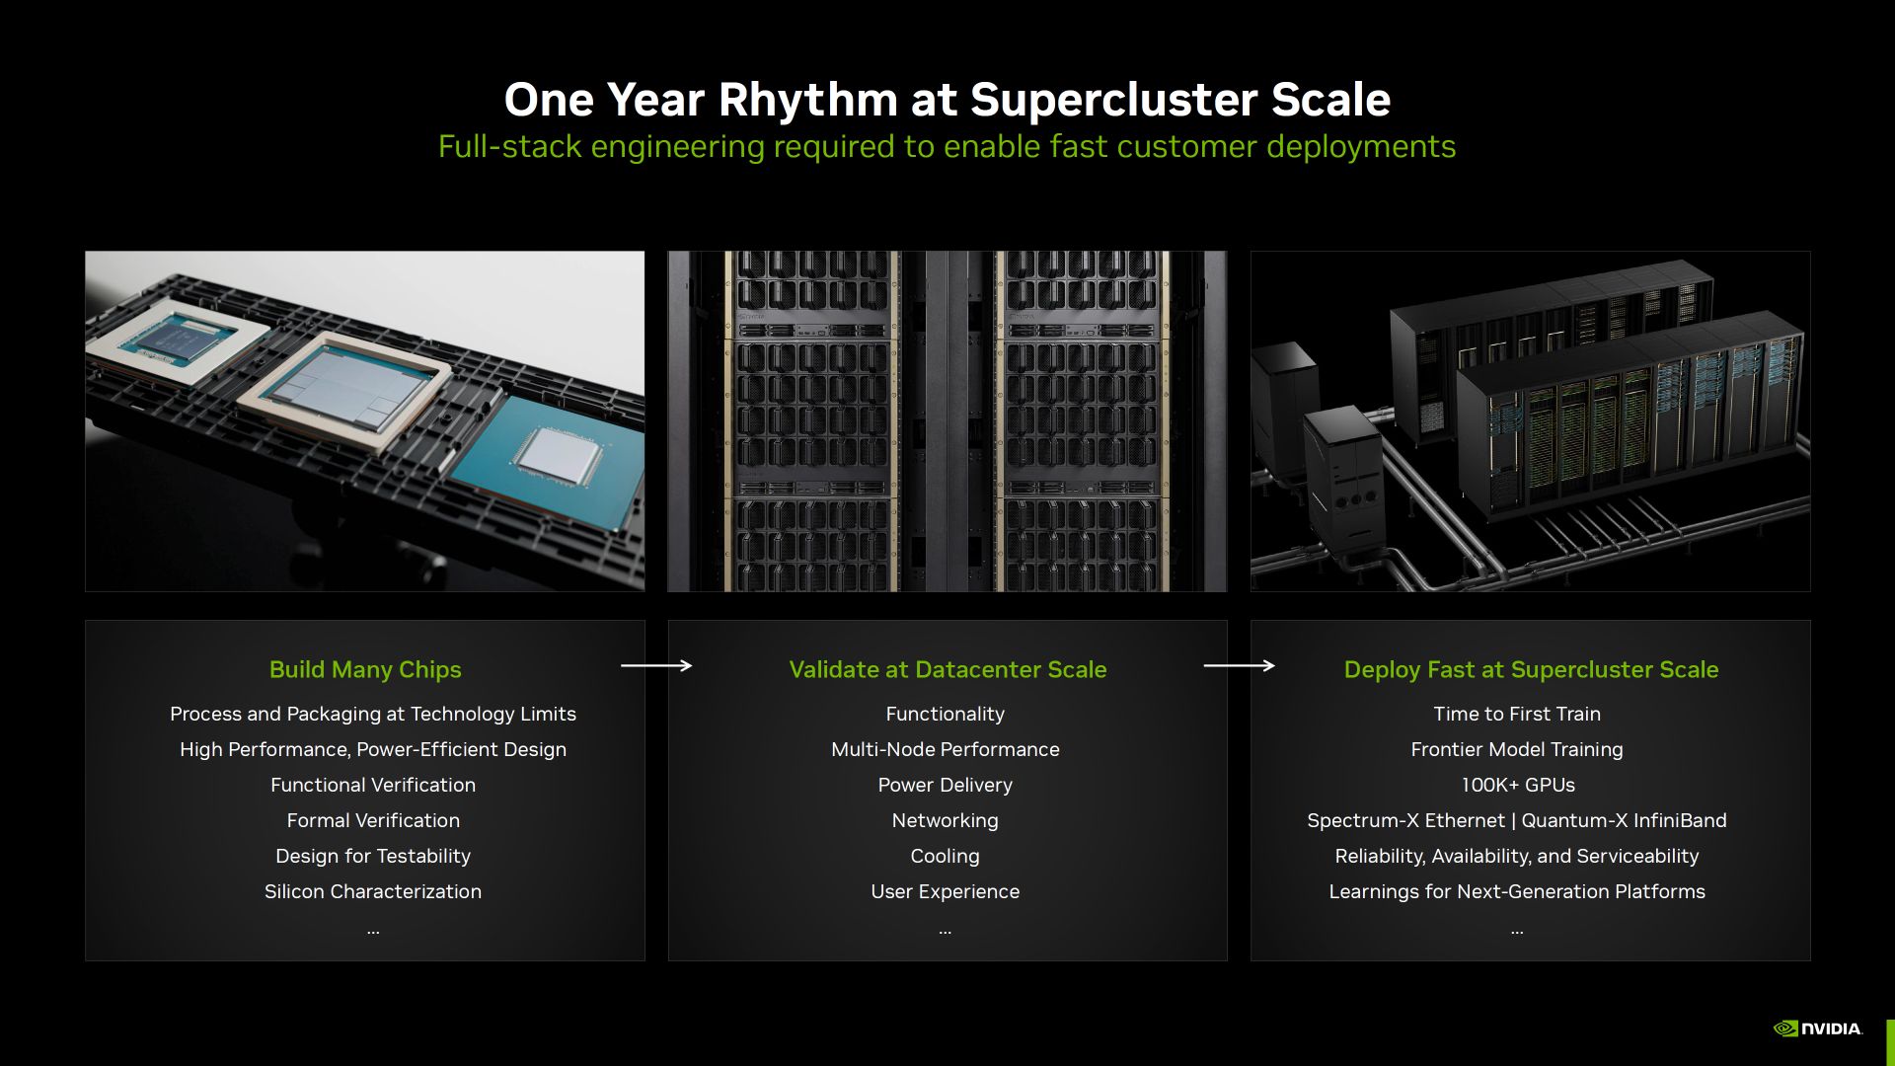Select the 'Time to First Train' line
This screenshot has width=1895, height=1066.
1517,714
